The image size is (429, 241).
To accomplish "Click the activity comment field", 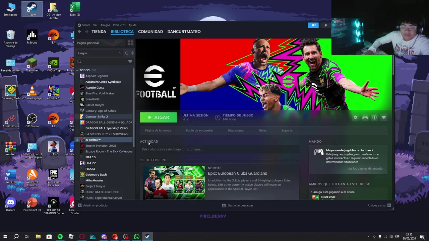I will tap(220, 149).
